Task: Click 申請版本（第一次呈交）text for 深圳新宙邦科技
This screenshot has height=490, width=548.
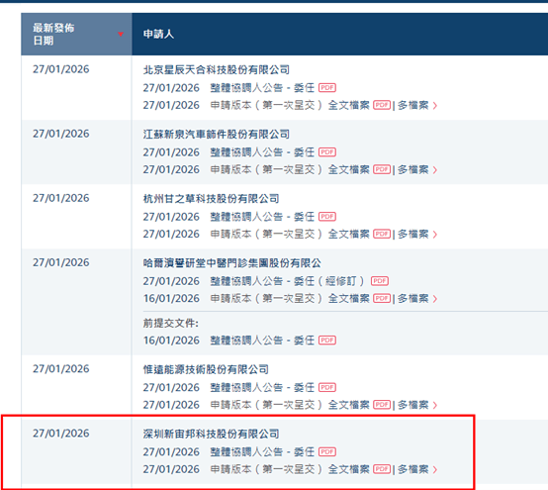Action: 266,469
